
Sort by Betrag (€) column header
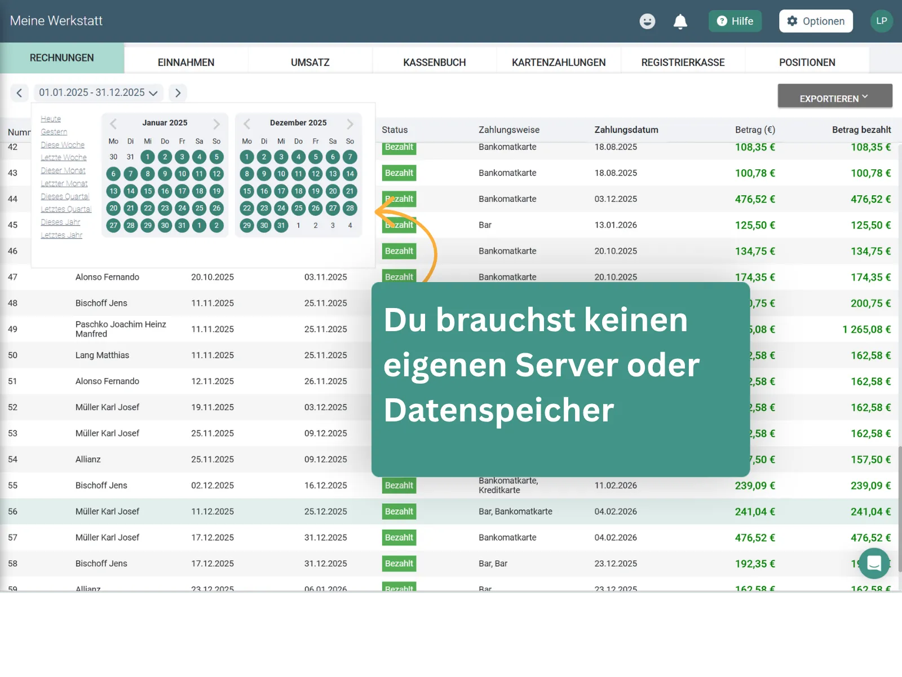pos(755,130)
